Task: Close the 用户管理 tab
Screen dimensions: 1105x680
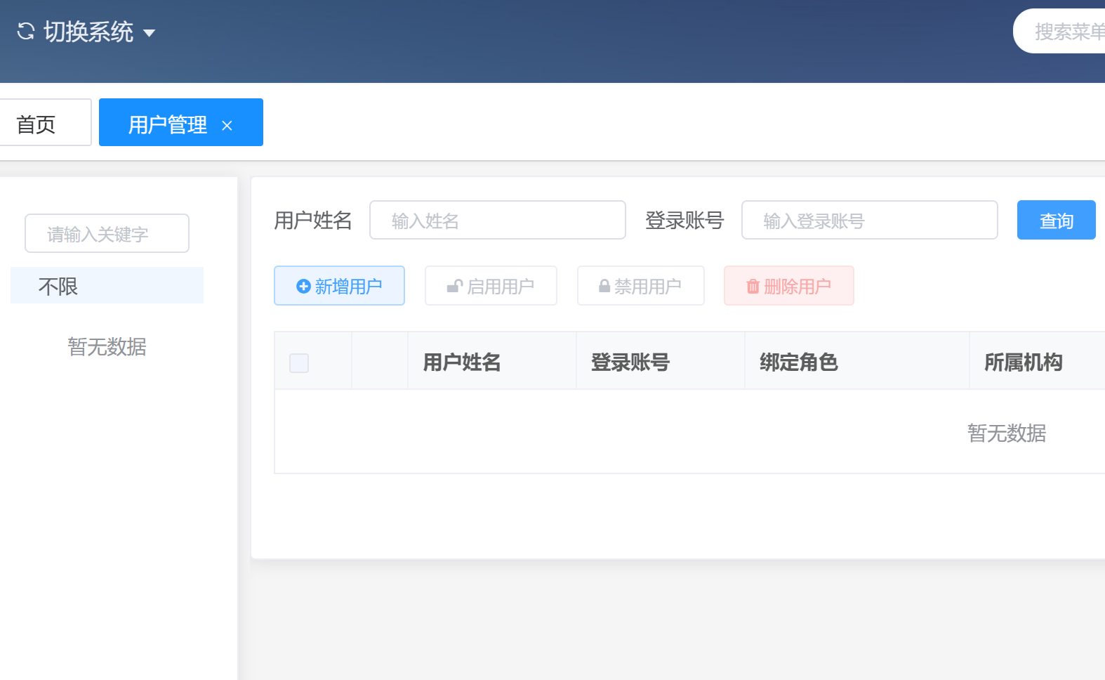Action: point(227,126)
